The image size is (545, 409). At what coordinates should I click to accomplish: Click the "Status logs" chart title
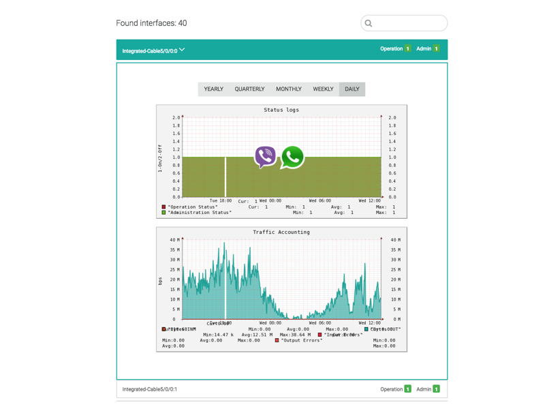[x=281, y=110]
